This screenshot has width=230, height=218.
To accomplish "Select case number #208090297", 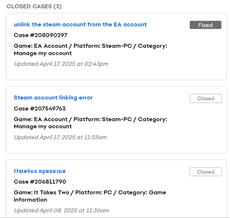I will point(41,35).
